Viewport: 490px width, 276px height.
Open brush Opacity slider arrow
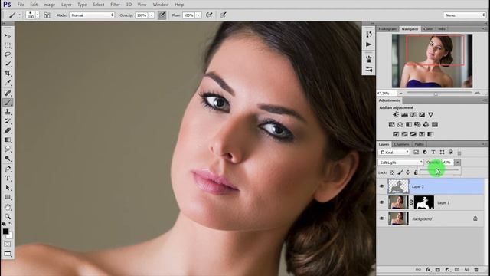click(152, 15)
